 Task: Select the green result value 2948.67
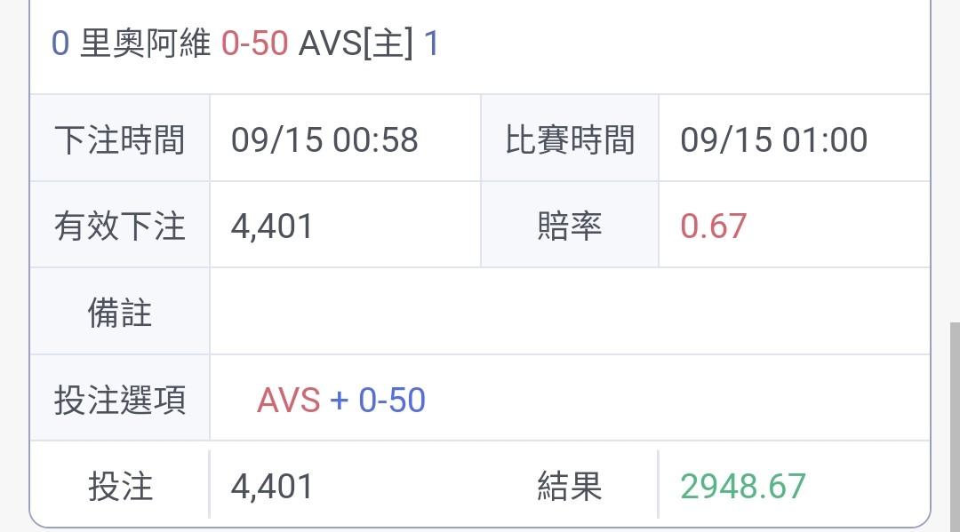tap(743, 487)
